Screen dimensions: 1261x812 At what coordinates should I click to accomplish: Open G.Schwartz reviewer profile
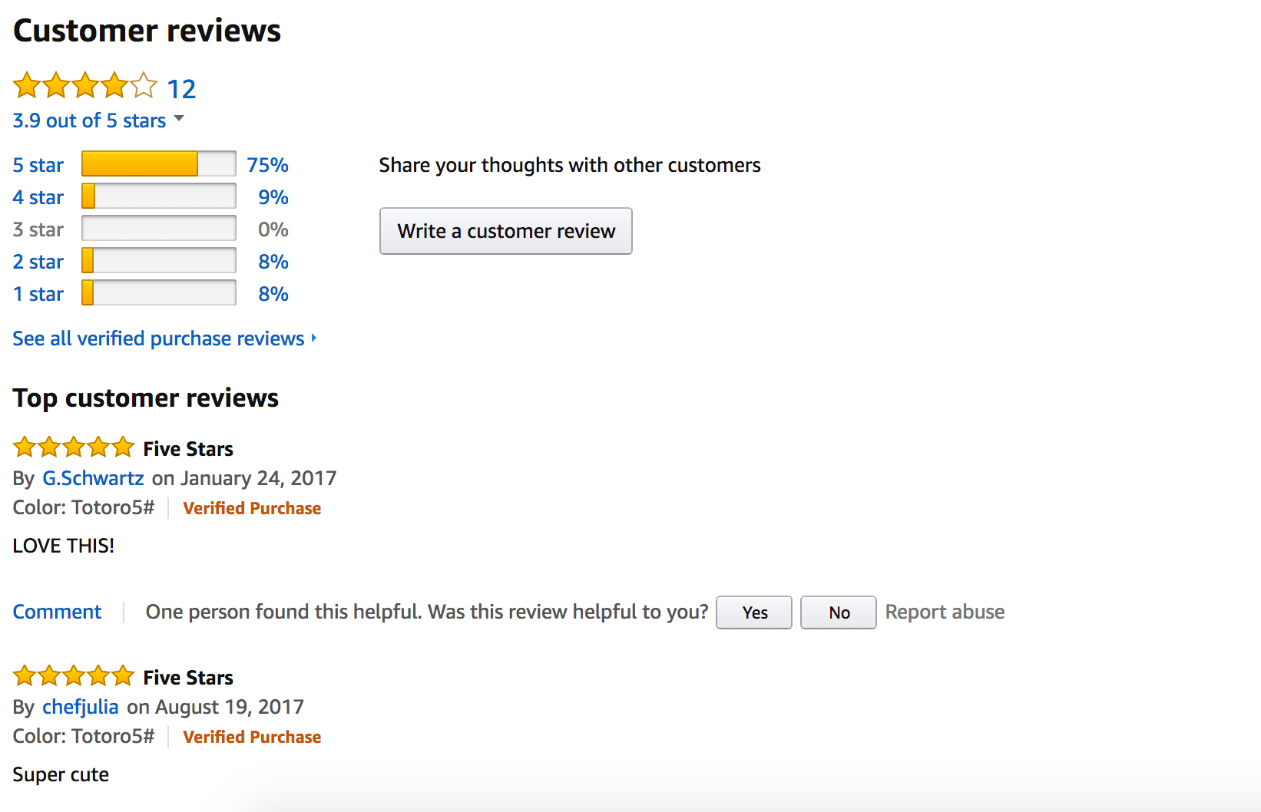click(93, 478)
